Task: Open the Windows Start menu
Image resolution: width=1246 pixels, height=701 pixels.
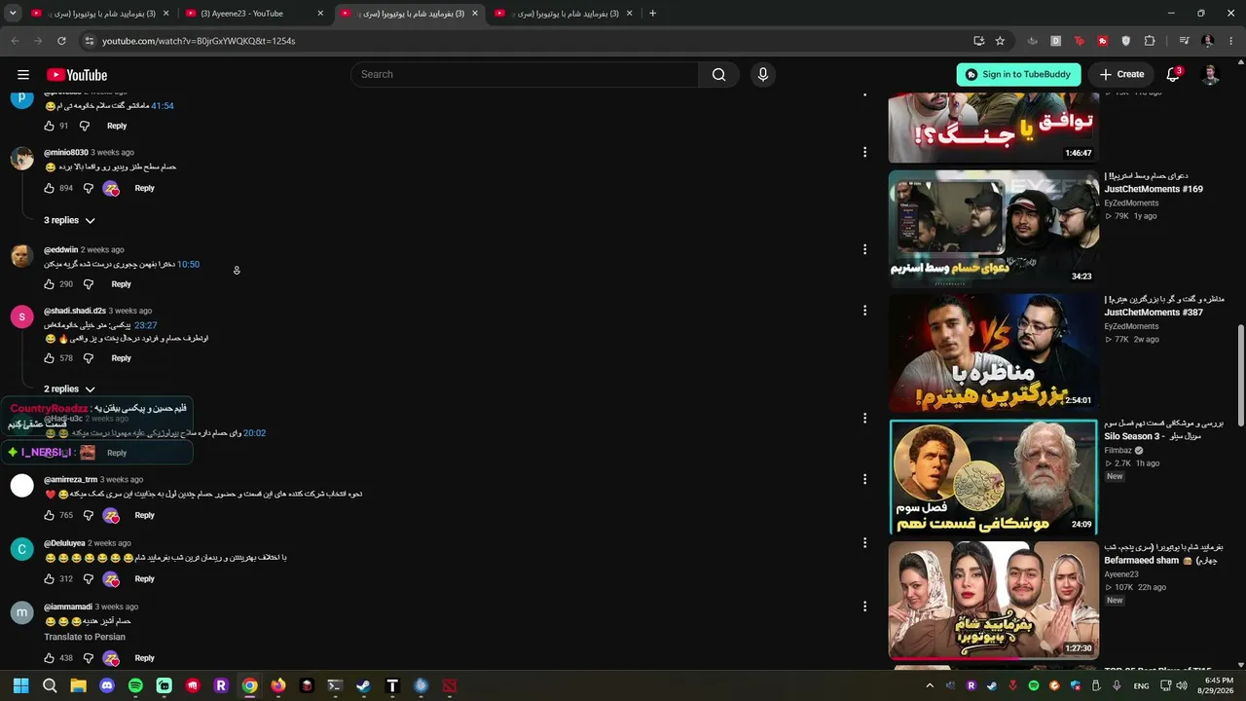Action: (x=20, y=685)
